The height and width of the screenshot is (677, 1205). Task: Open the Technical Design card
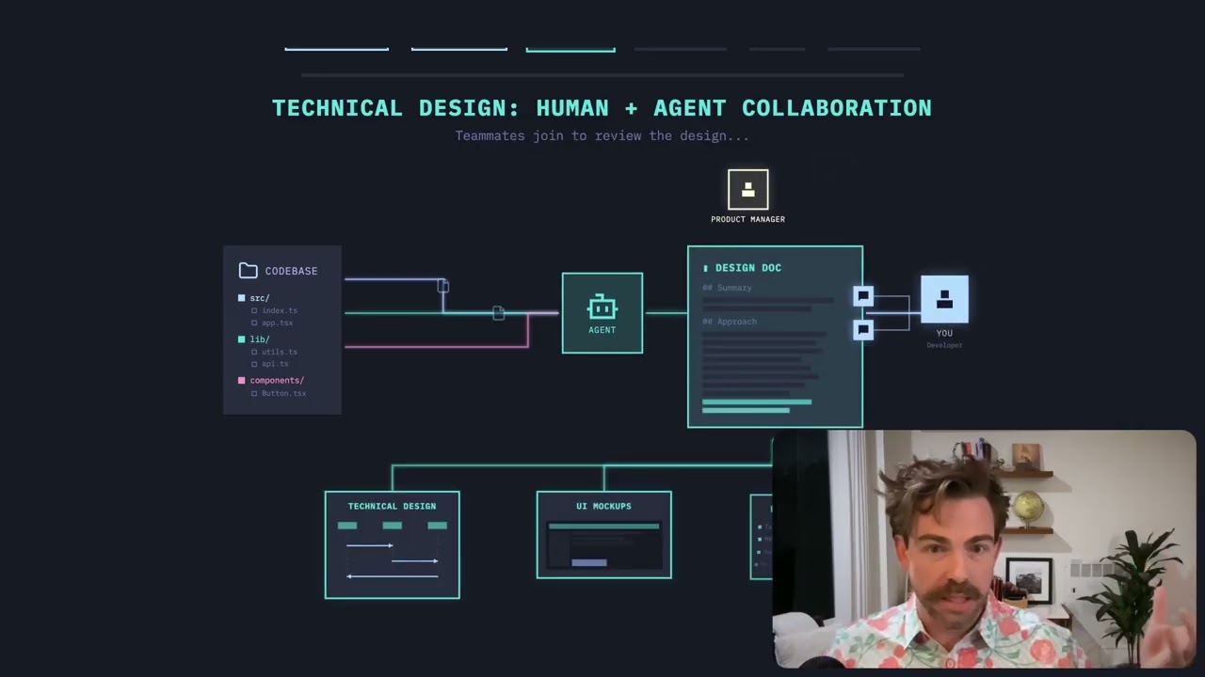coord(393,544)
